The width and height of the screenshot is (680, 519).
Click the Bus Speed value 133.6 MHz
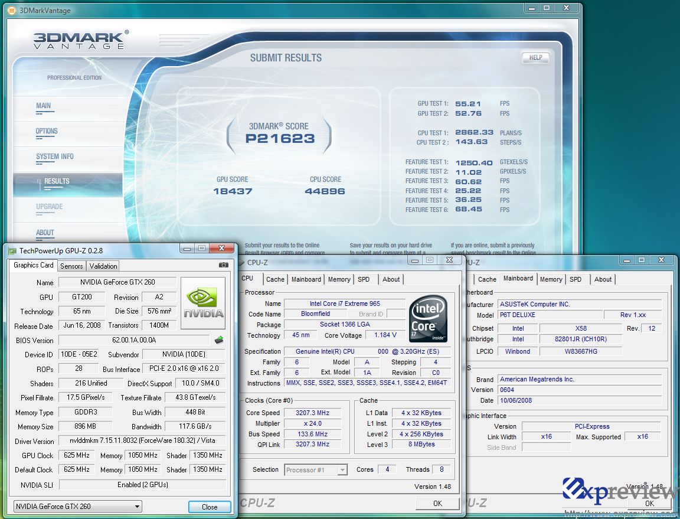point(313,434)
